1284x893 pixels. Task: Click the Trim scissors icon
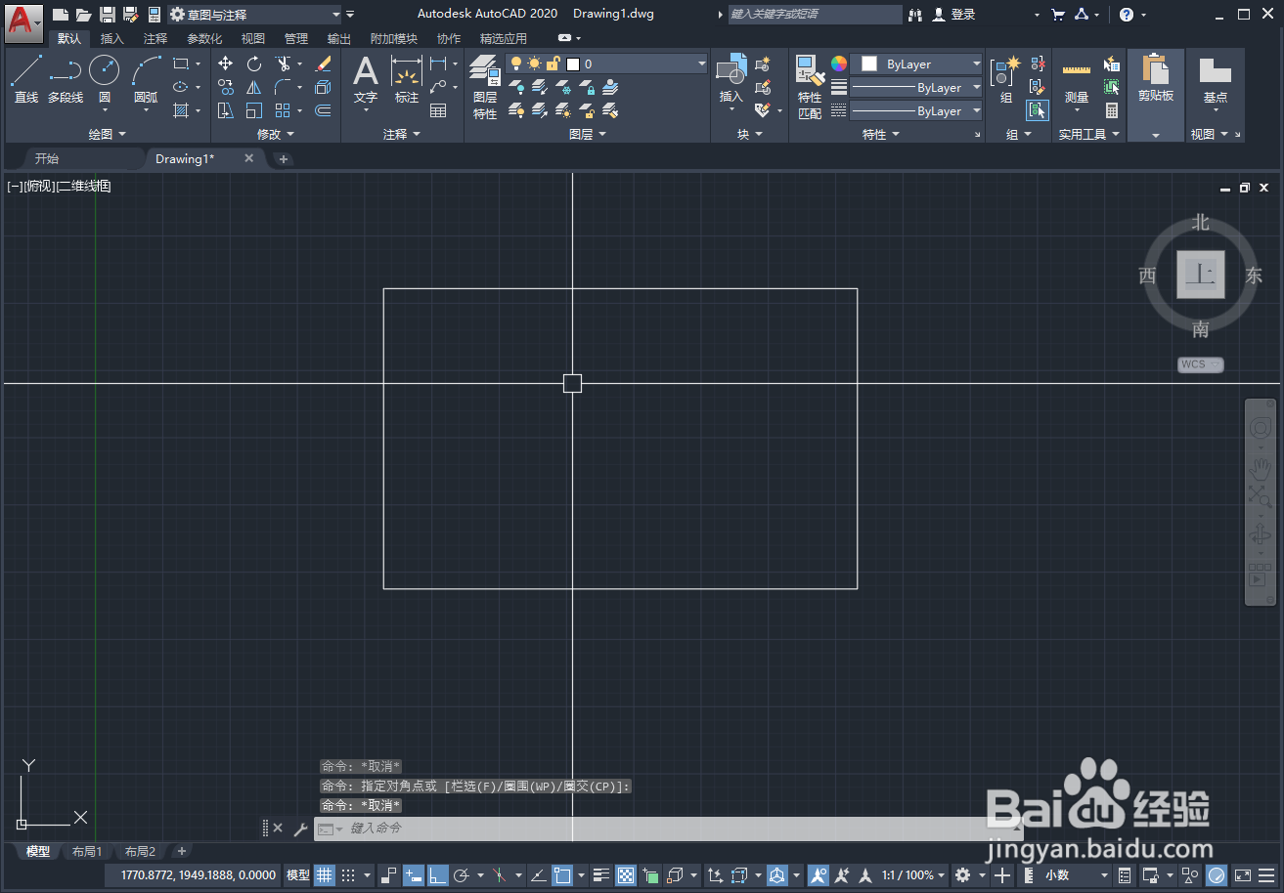click(283, 64)
